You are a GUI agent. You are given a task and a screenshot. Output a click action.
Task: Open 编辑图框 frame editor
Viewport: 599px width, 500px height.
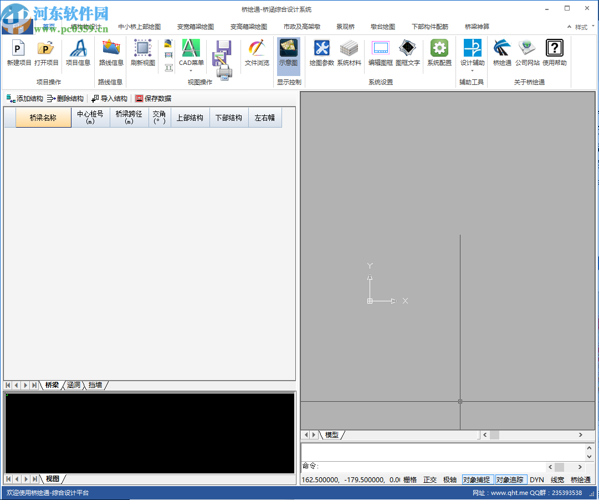tap(381, 53)
